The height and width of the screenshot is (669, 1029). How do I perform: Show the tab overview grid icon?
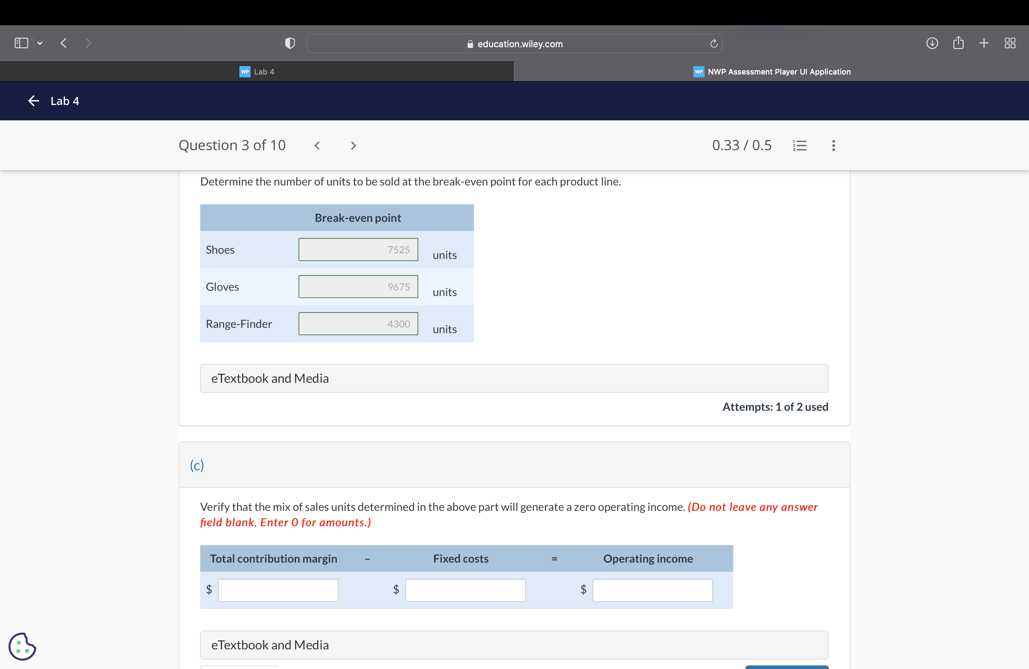1009,43
